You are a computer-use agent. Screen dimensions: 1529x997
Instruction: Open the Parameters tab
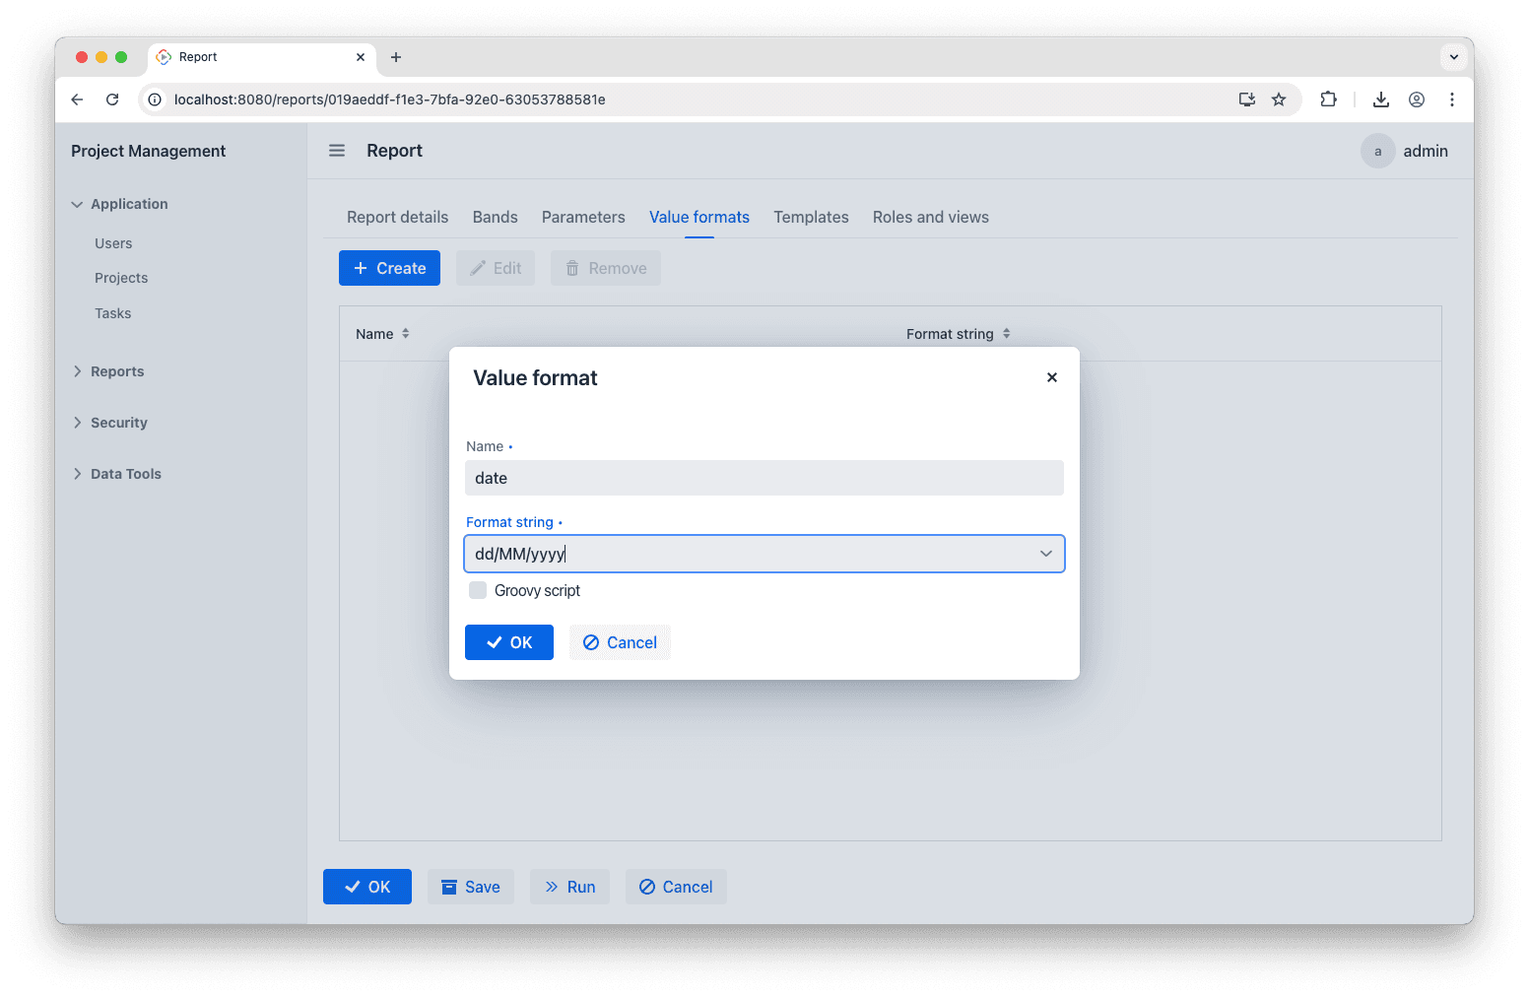click(583, 217)
